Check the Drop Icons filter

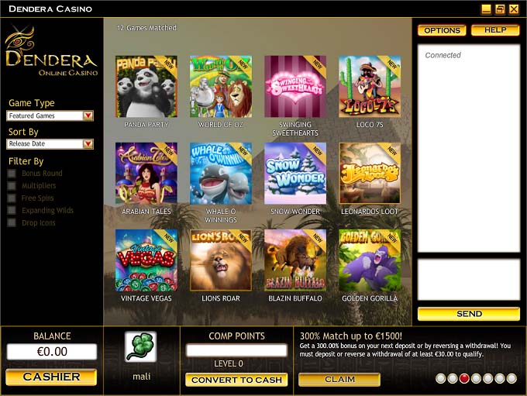point(12,222)
